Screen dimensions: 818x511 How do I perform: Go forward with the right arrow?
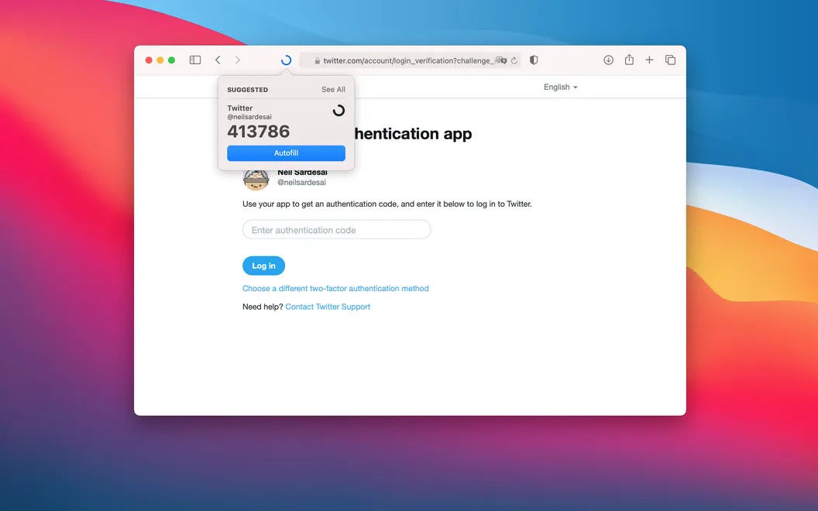pos(237,60)
